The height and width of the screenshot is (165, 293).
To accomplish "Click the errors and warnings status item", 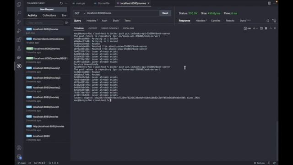I will pyautogui.click(x=54, y=163).
